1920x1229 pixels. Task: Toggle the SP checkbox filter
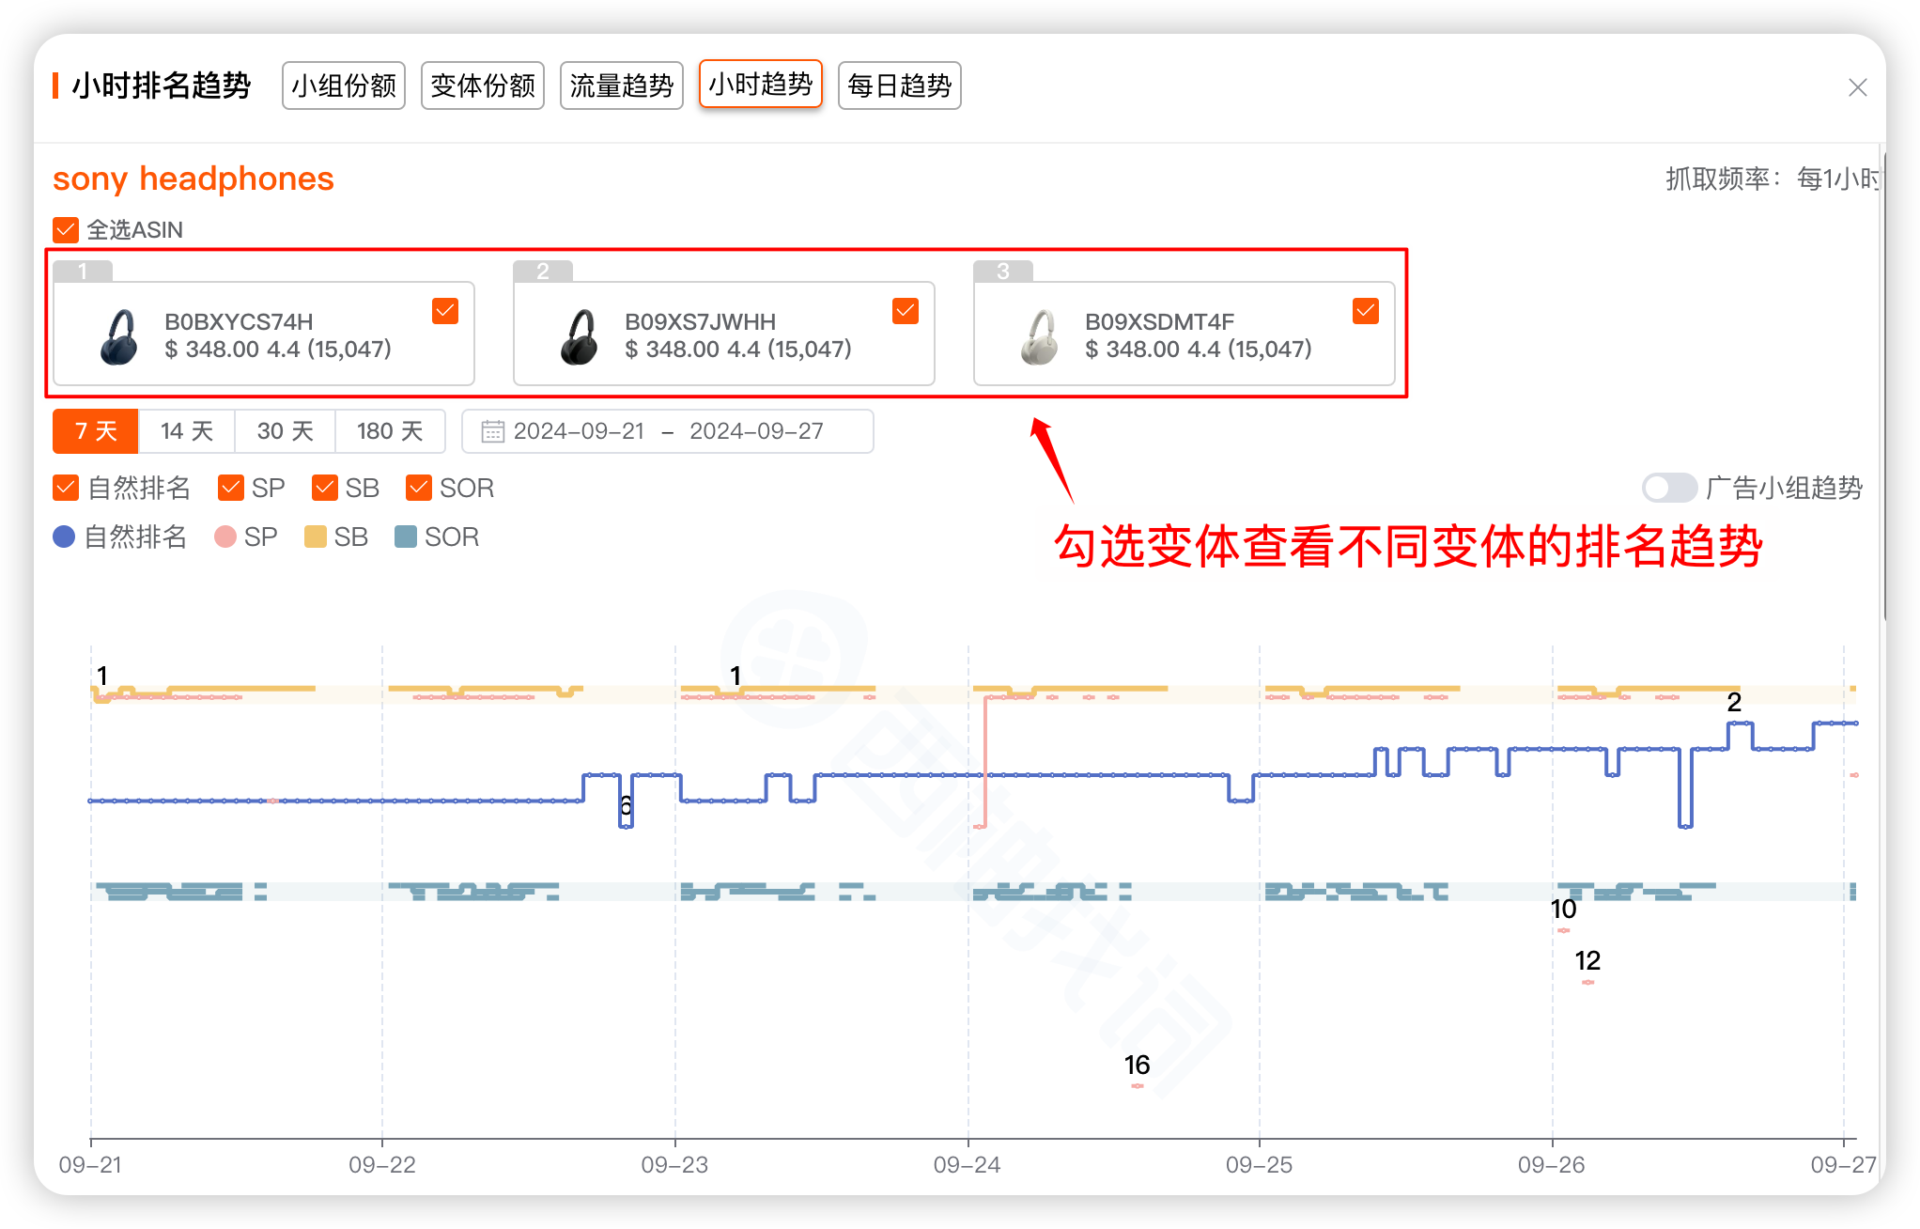pyautogui.click(x=230, y=488)
